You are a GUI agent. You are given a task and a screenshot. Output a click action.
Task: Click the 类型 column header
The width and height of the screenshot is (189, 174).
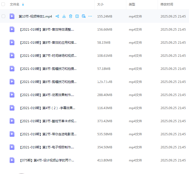(132, 4)
